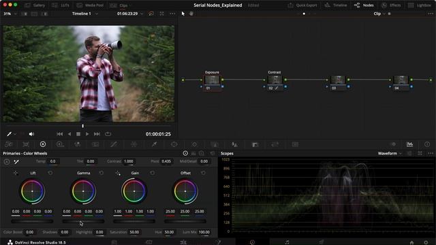
Task: Switch to the Deliver page
Action: tap(322, 242)
